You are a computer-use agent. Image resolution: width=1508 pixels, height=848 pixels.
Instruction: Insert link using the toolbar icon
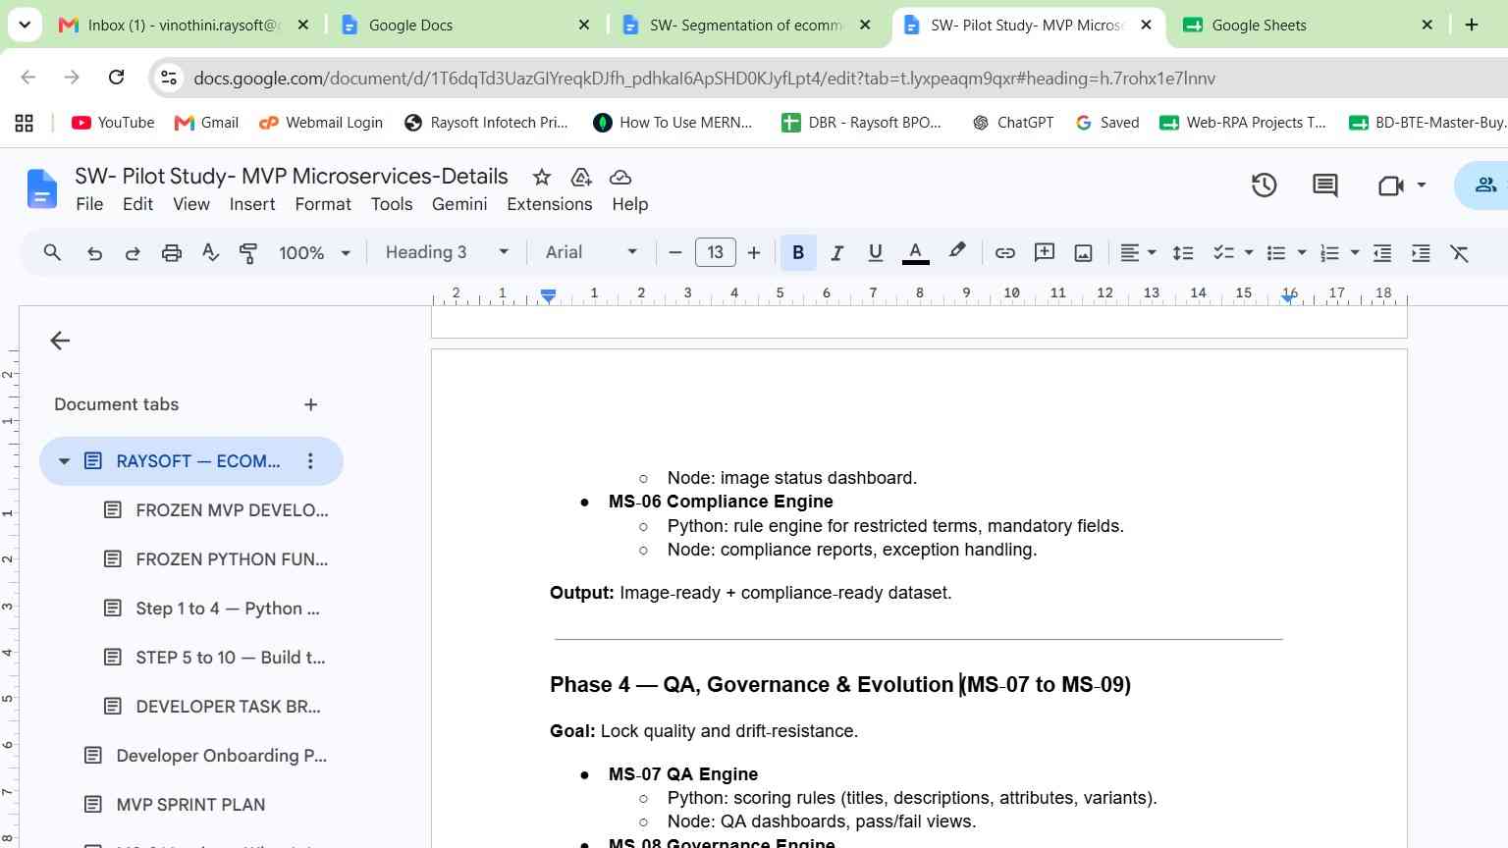(x=1004, y=253)
